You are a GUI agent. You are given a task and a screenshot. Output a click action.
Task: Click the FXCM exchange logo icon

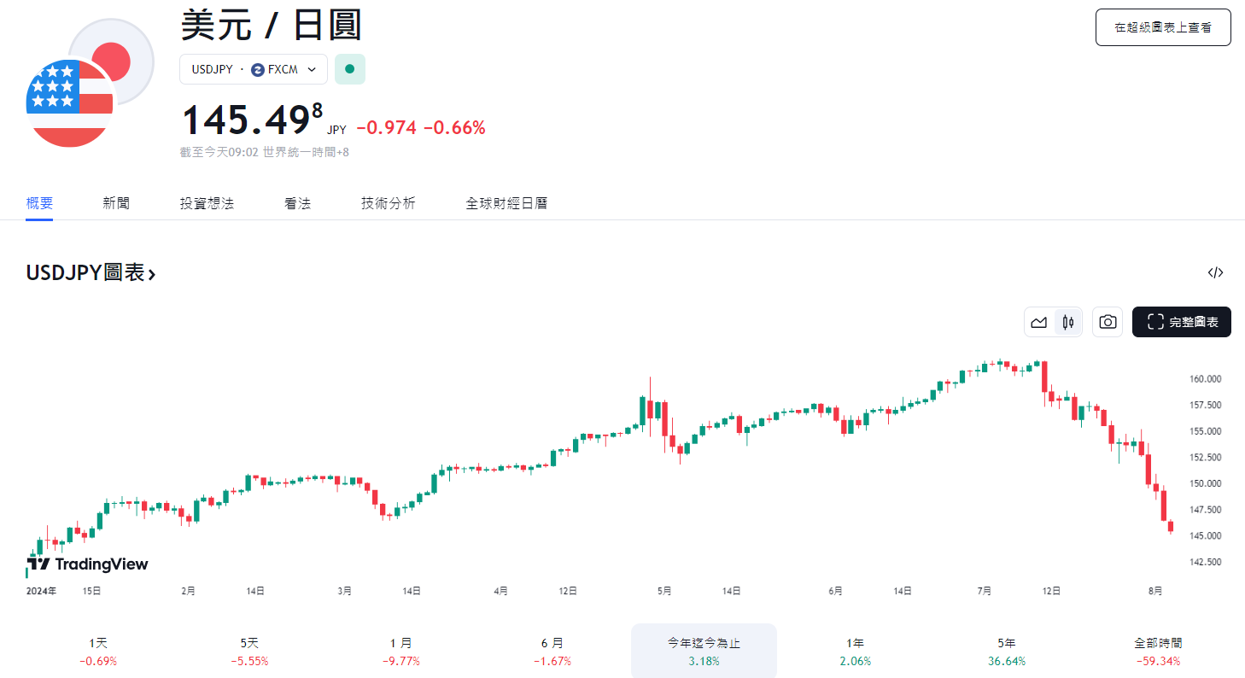tap(259, 69)
